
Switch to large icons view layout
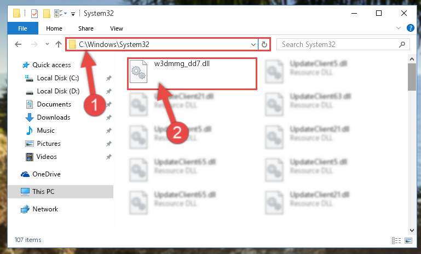[x=408, y=240]
